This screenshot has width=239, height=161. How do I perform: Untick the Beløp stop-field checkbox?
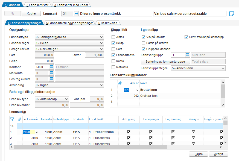click(113, 43)
